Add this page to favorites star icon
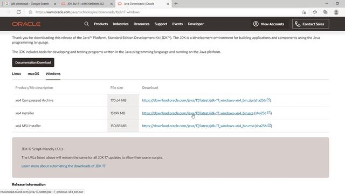 pos(303,12)
